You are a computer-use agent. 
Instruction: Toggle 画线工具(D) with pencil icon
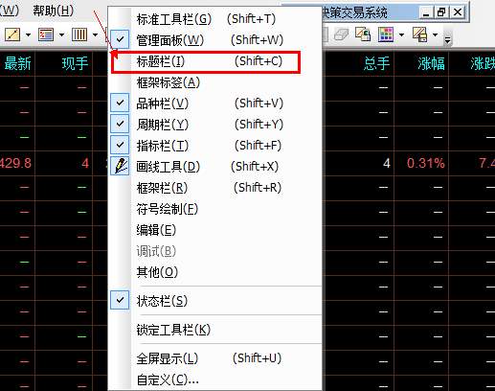(x=214, y=167)
